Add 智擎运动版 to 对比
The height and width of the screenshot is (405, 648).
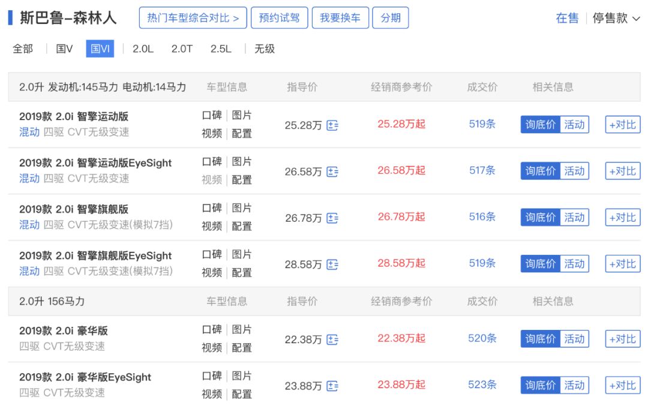(623, 124)
